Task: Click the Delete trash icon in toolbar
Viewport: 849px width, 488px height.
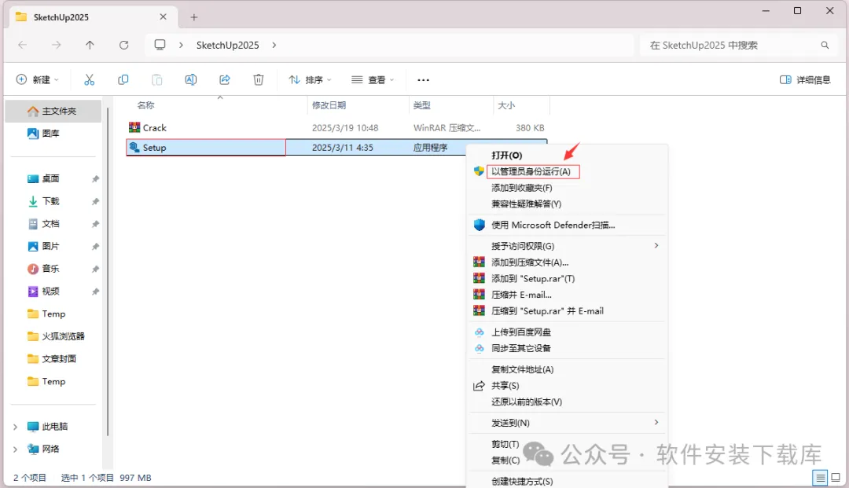Action: (259, 79)
